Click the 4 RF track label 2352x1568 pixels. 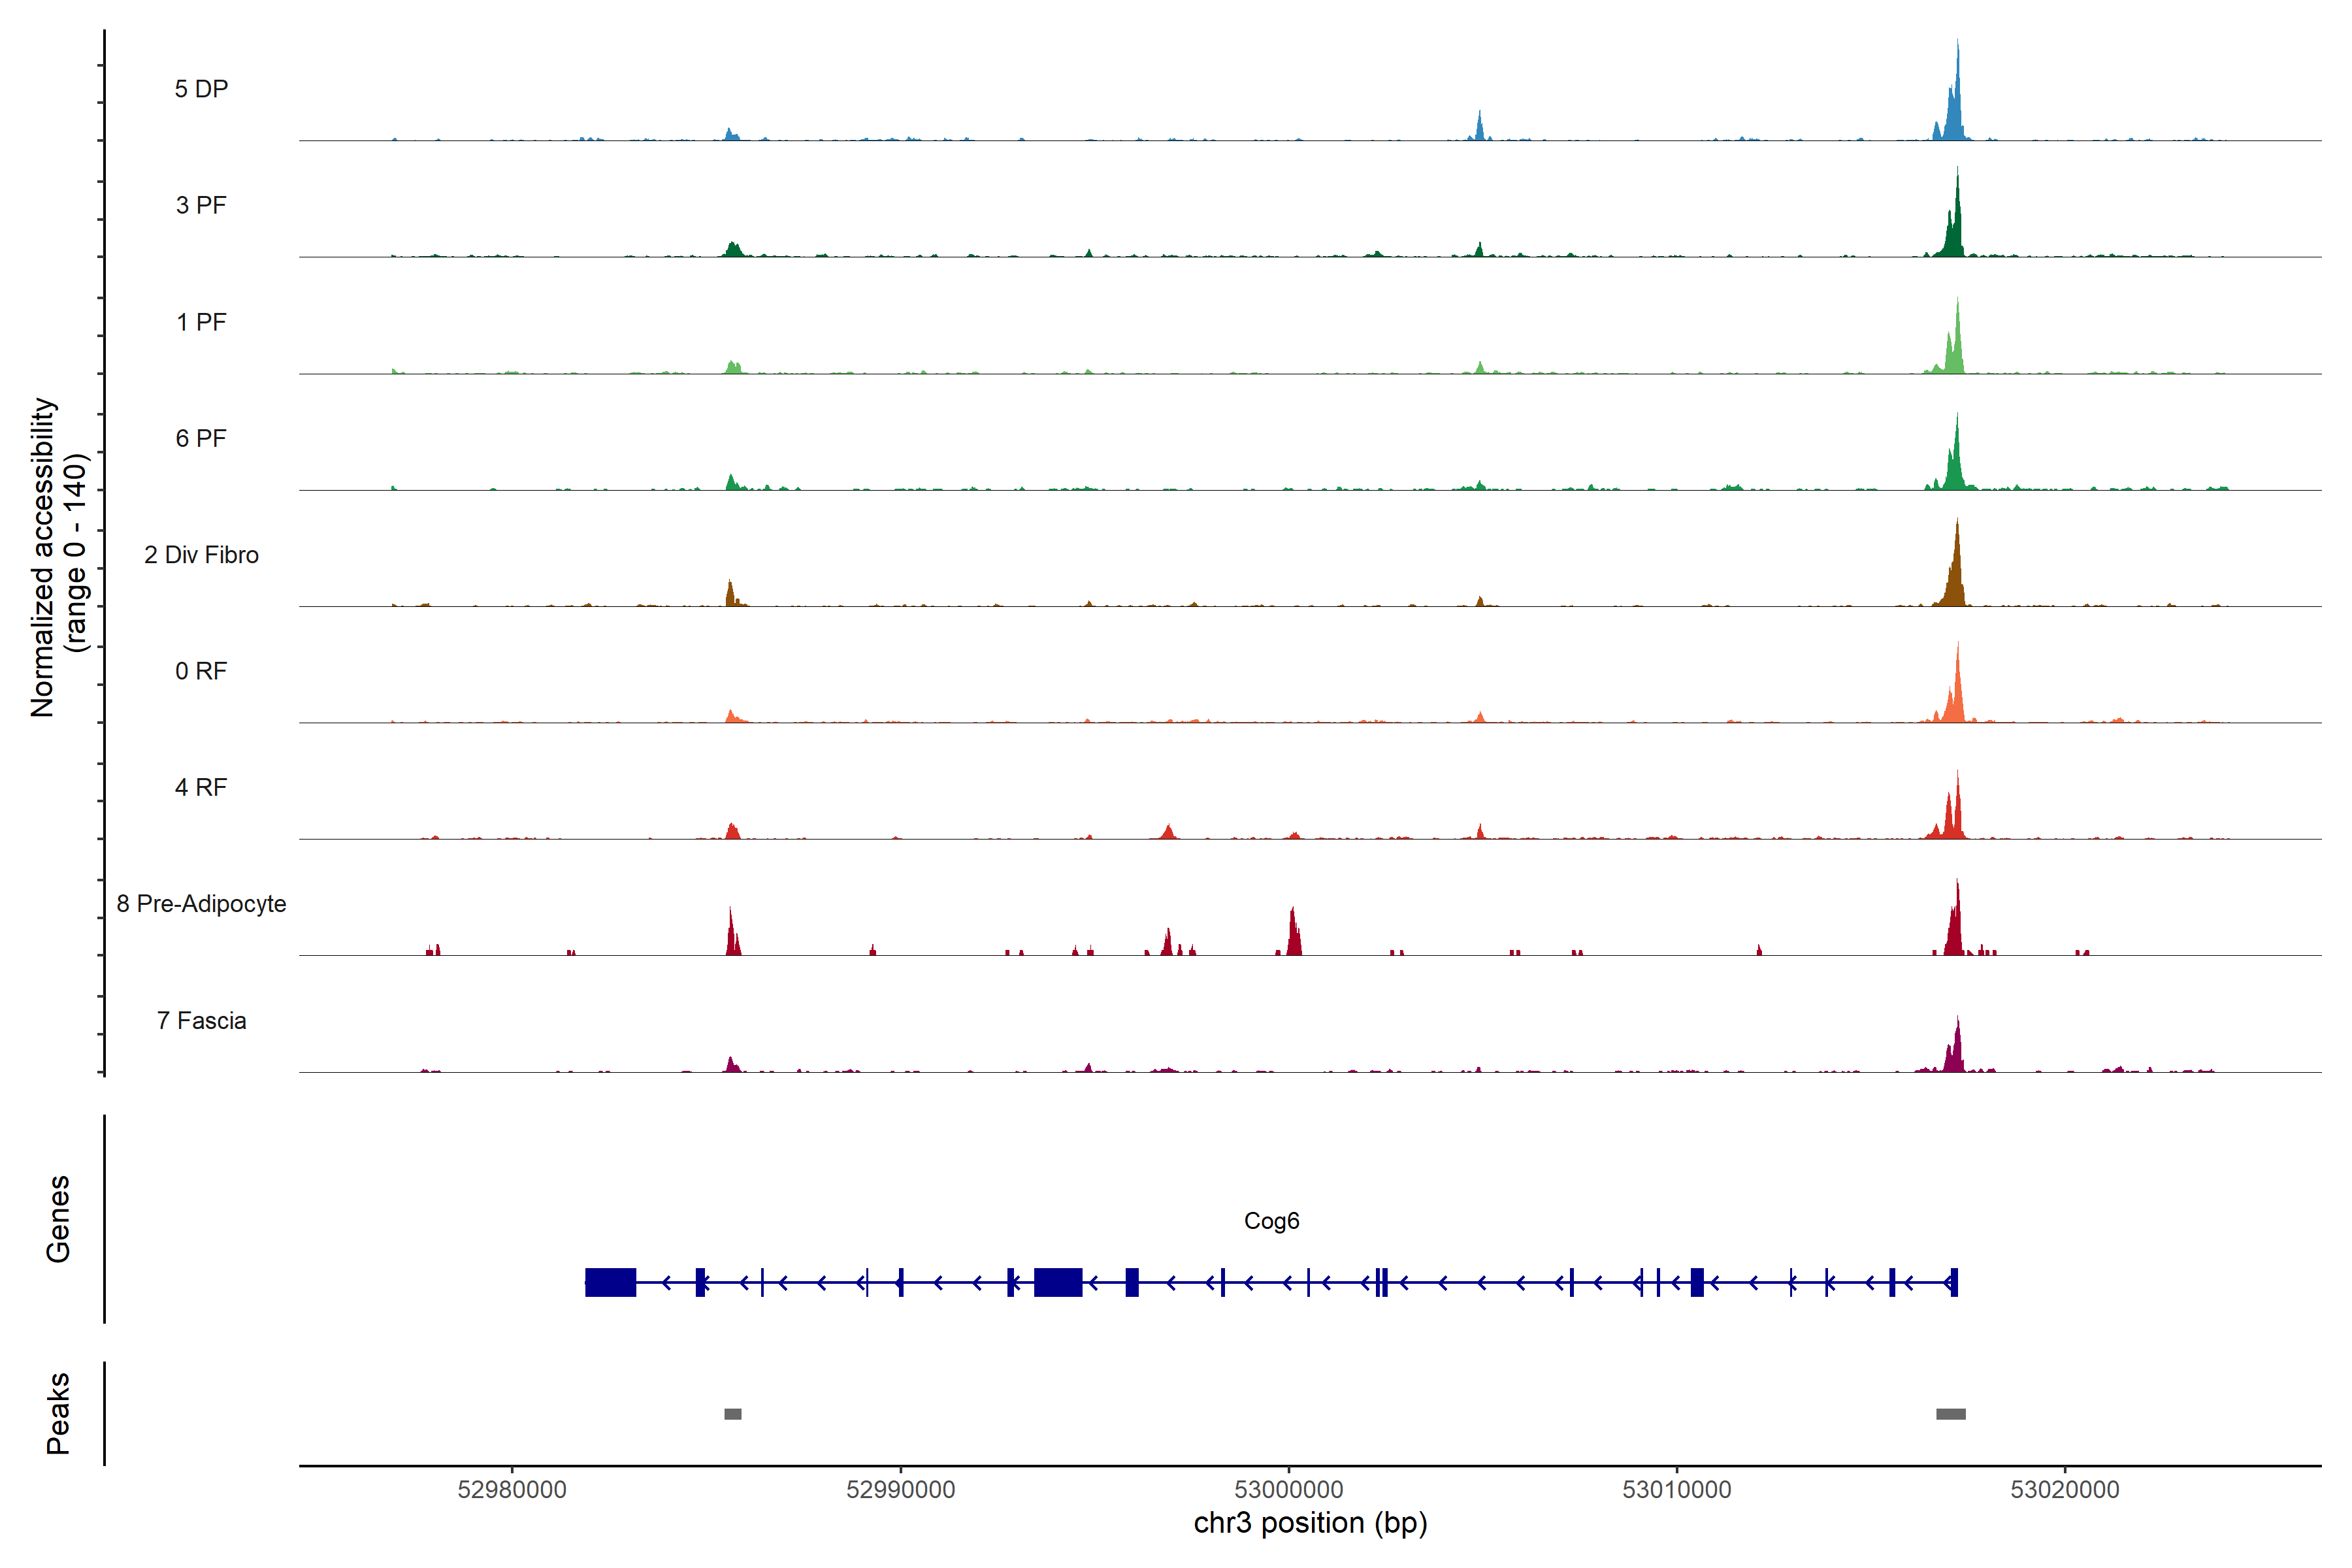tap(201, 787)
